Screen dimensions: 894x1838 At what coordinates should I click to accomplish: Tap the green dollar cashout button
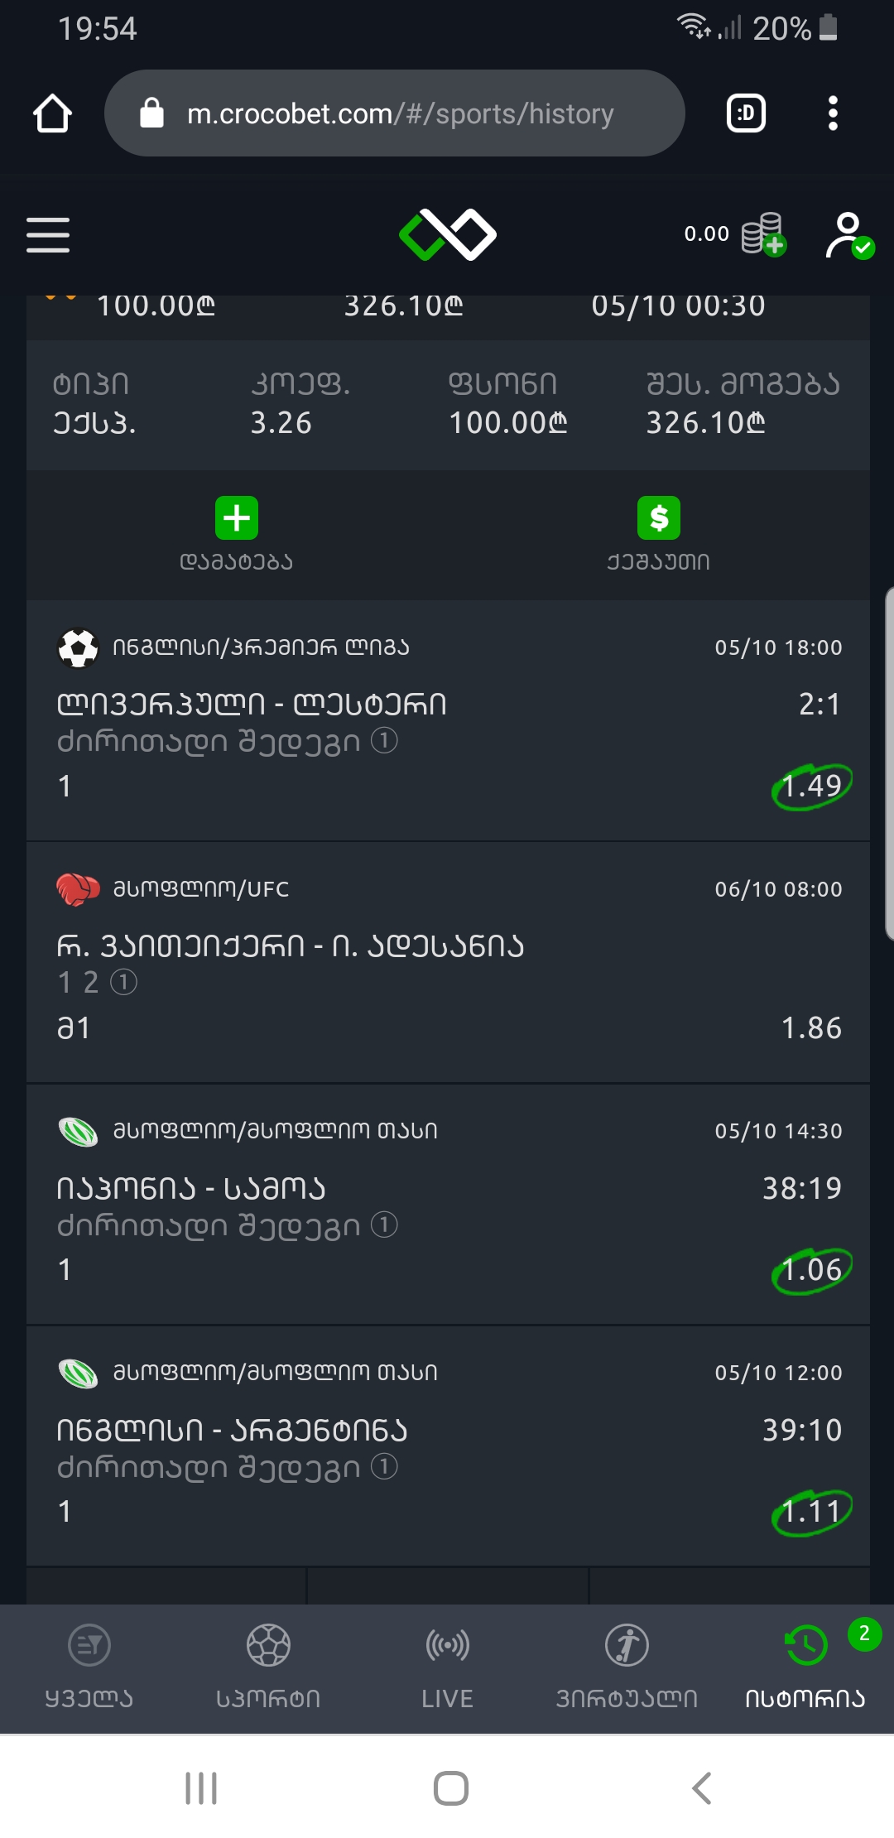[659, 518]
